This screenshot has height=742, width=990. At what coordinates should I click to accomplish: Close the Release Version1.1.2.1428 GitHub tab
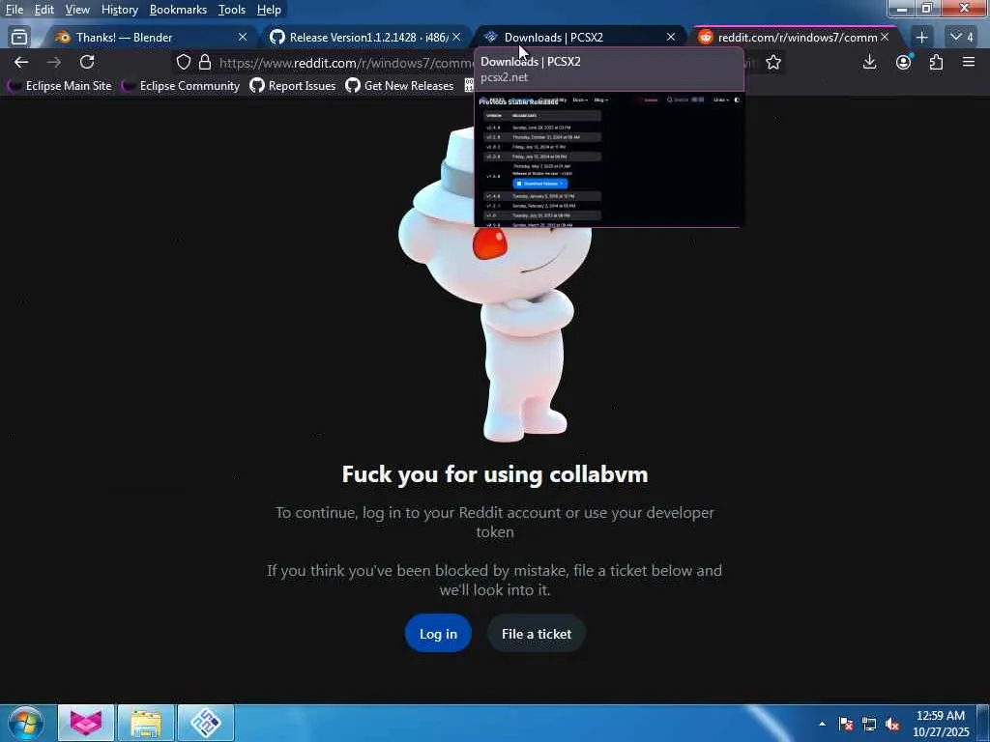(x=456, y=38)
